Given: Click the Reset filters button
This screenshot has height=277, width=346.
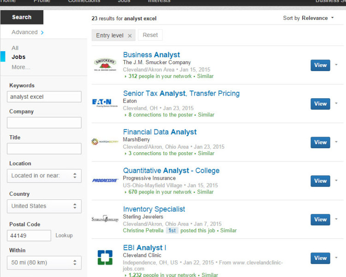Looking at the screenshot, I should click(x=150, y=35).
